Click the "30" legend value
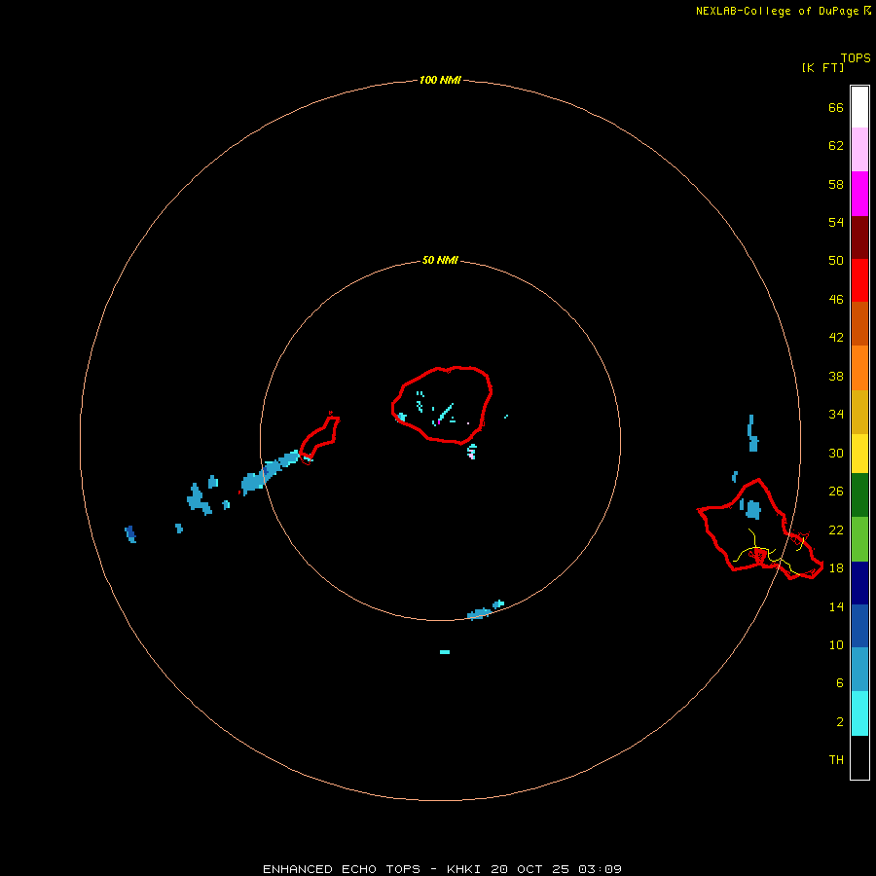This screenshot has width=876, height=876. point(836,453)
